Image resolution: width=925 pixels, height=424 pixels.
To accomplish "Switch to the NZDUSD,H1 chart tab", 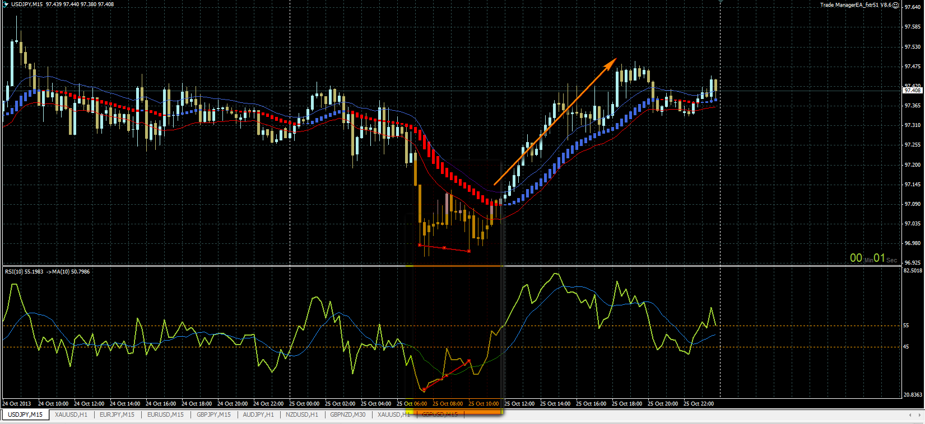I will point(302,414).
